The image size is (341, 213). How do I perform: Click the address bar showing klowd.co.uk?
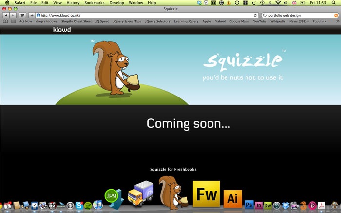pyautogui.click(x=147, y=15)
